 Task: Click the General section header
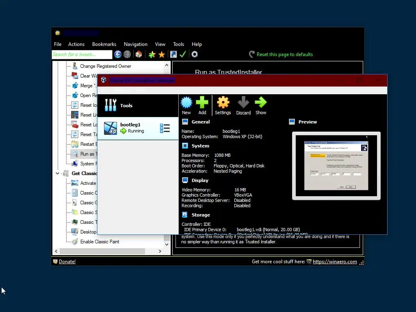coord(201,122)
